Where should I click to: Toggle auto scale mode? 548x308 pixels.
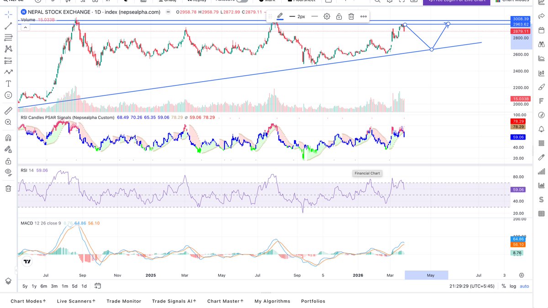pos(524,286)
